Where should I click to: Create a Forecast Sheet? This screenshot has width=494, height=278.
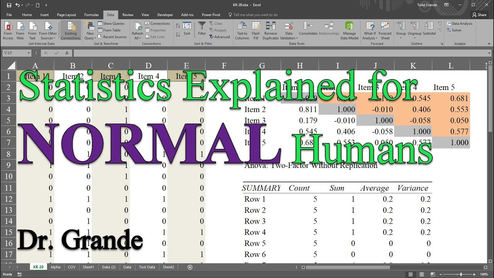point(385,31)
